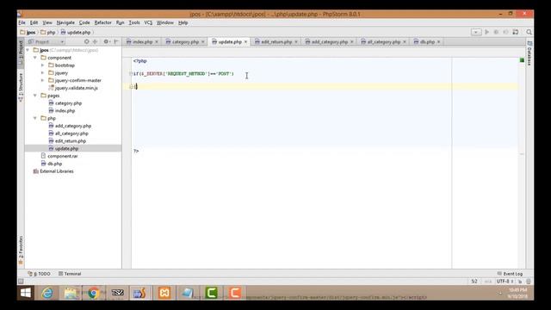Open the Event Log
The height and width of the screenshot is (310, 551).
coord(510,274)
